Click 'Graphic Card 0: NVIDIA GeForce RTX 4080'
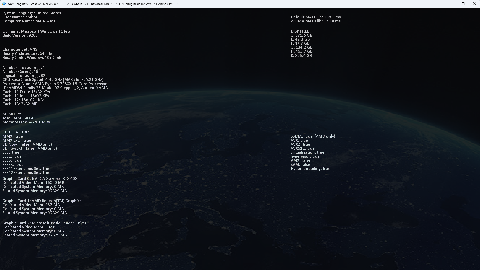 pos(41,179)
